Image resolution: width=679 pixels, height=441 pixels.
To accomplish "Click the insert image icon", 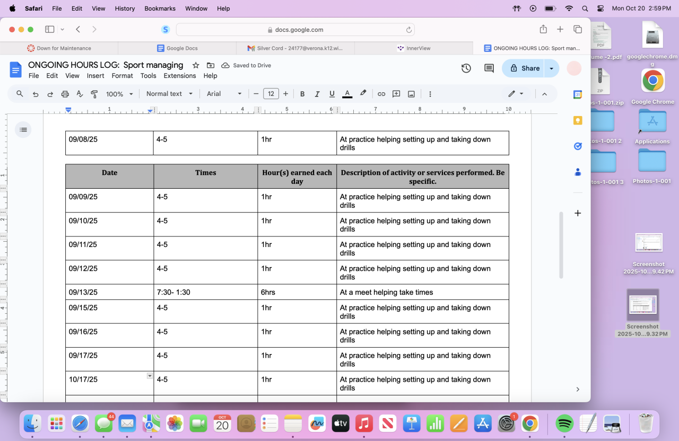I will click(411, 94).
